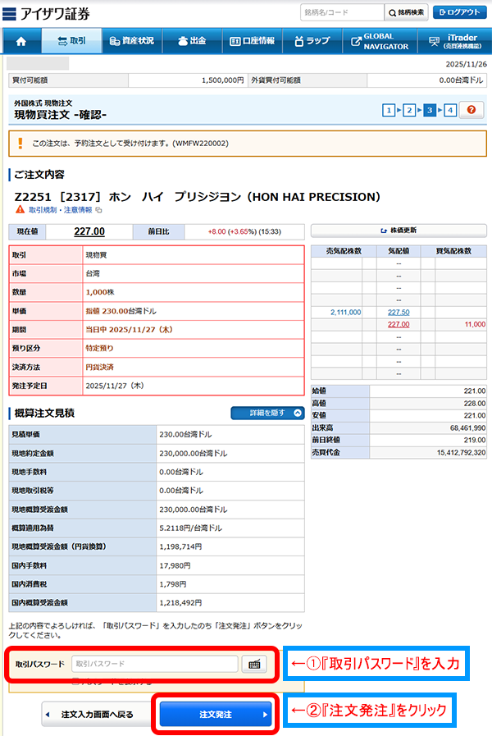Click the bid volume 11,000
This screenshot has width=492, height=736.
475,324
